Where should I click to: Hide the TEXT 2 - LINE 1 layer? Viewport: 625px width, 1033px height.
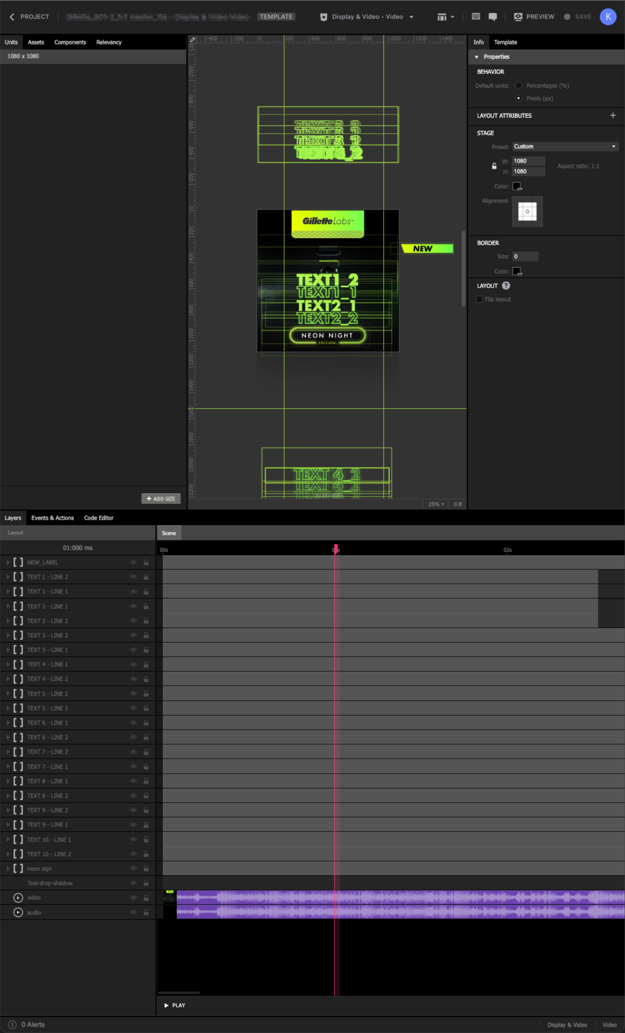pyautogui.click(x=133, y=606)
